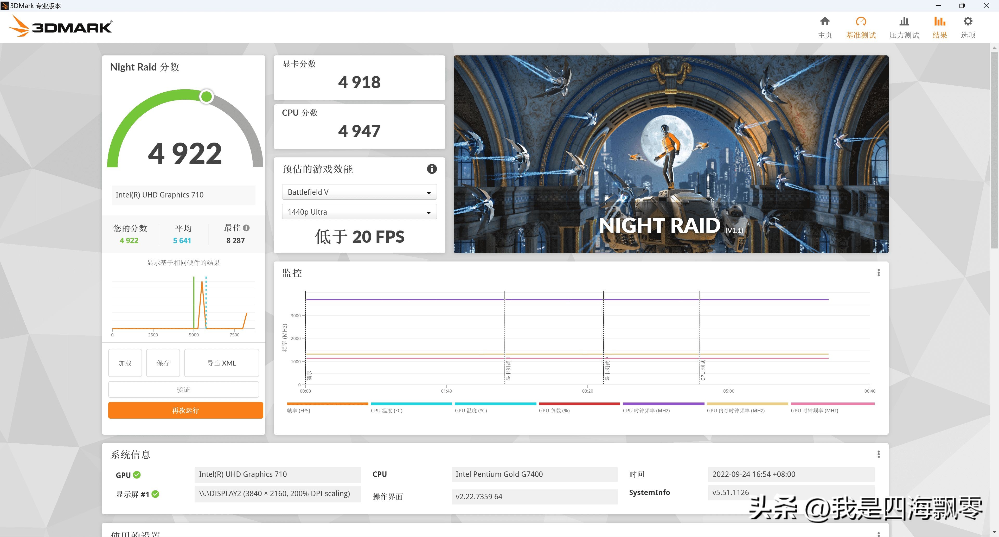Click the 再次运行 rerun button
This screenshot has width=999, height=537.
tap(185, 410)
